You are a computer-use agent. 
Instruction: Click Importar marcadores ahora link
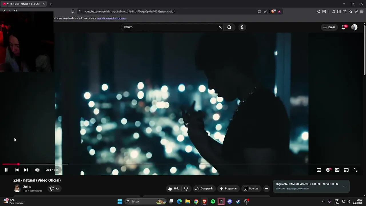tap(112, 18)
